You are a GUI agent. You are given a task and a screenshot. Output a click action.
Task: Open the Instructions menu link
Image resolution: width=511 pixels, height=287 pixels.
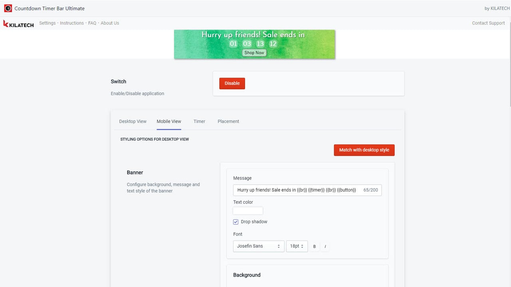[72, 23]
